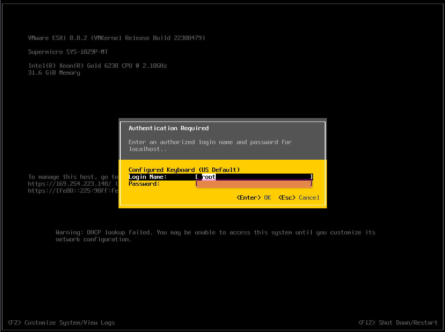Click the DHCP lookup failed warning
The width and height of the screenshot is (445, 332).
click(215, 232)
